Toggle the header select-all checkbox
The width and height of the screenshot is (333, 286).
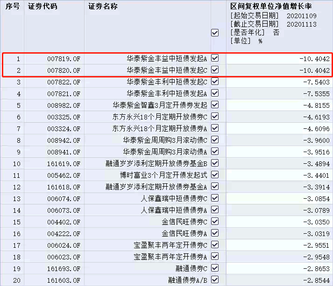215,33
